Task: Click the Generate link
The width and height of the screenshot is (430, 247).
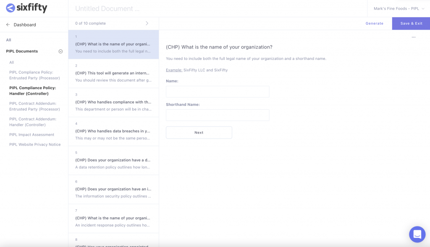Action: [x=374, y=23]
